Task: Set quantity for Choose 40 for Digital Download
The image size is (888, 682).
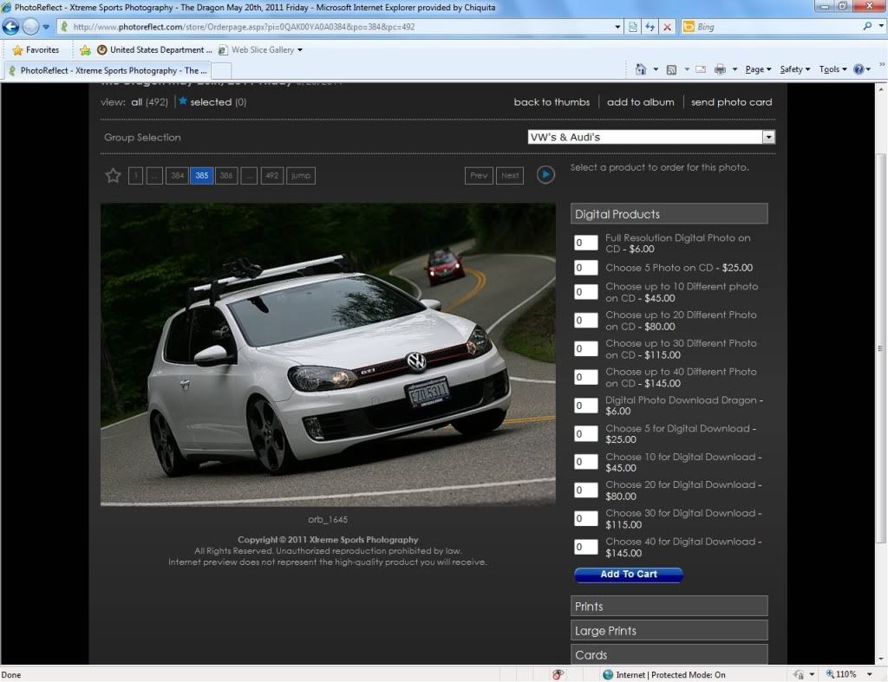Action: (x=585, y=547)
